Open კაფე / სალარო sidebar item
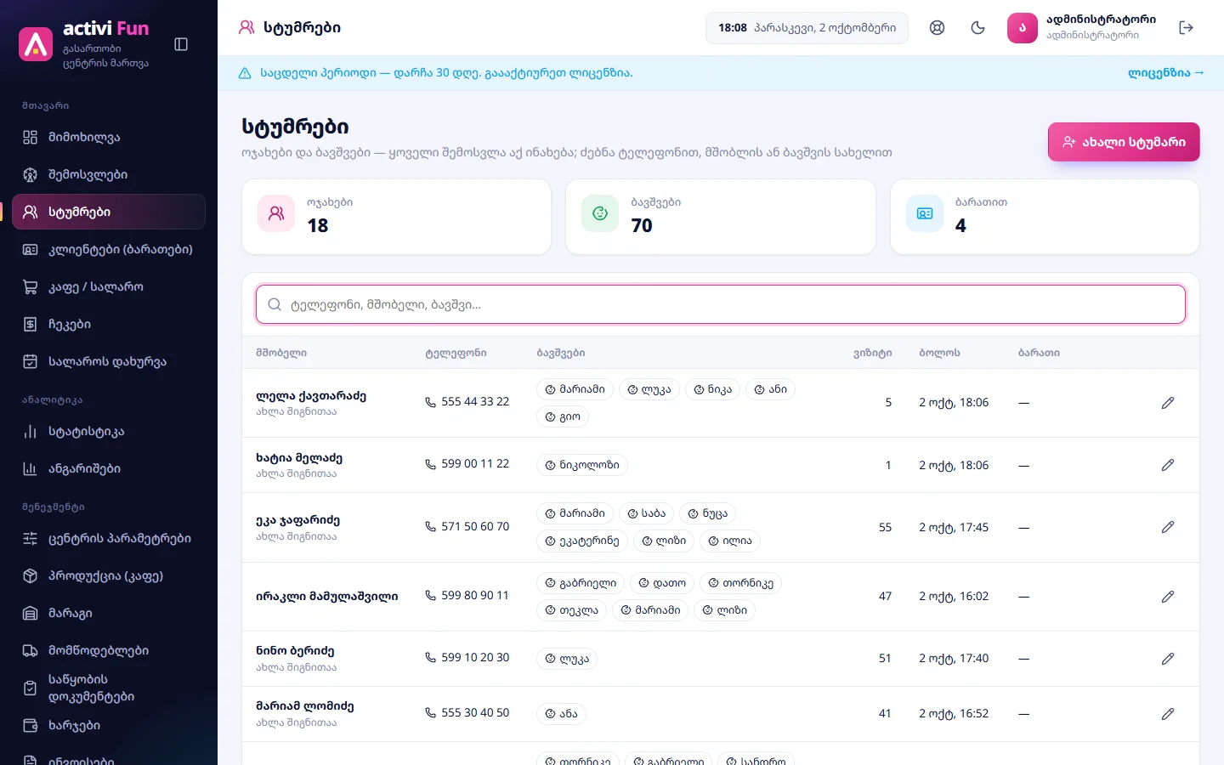The image size is (1224, 765). click(109, 286)
